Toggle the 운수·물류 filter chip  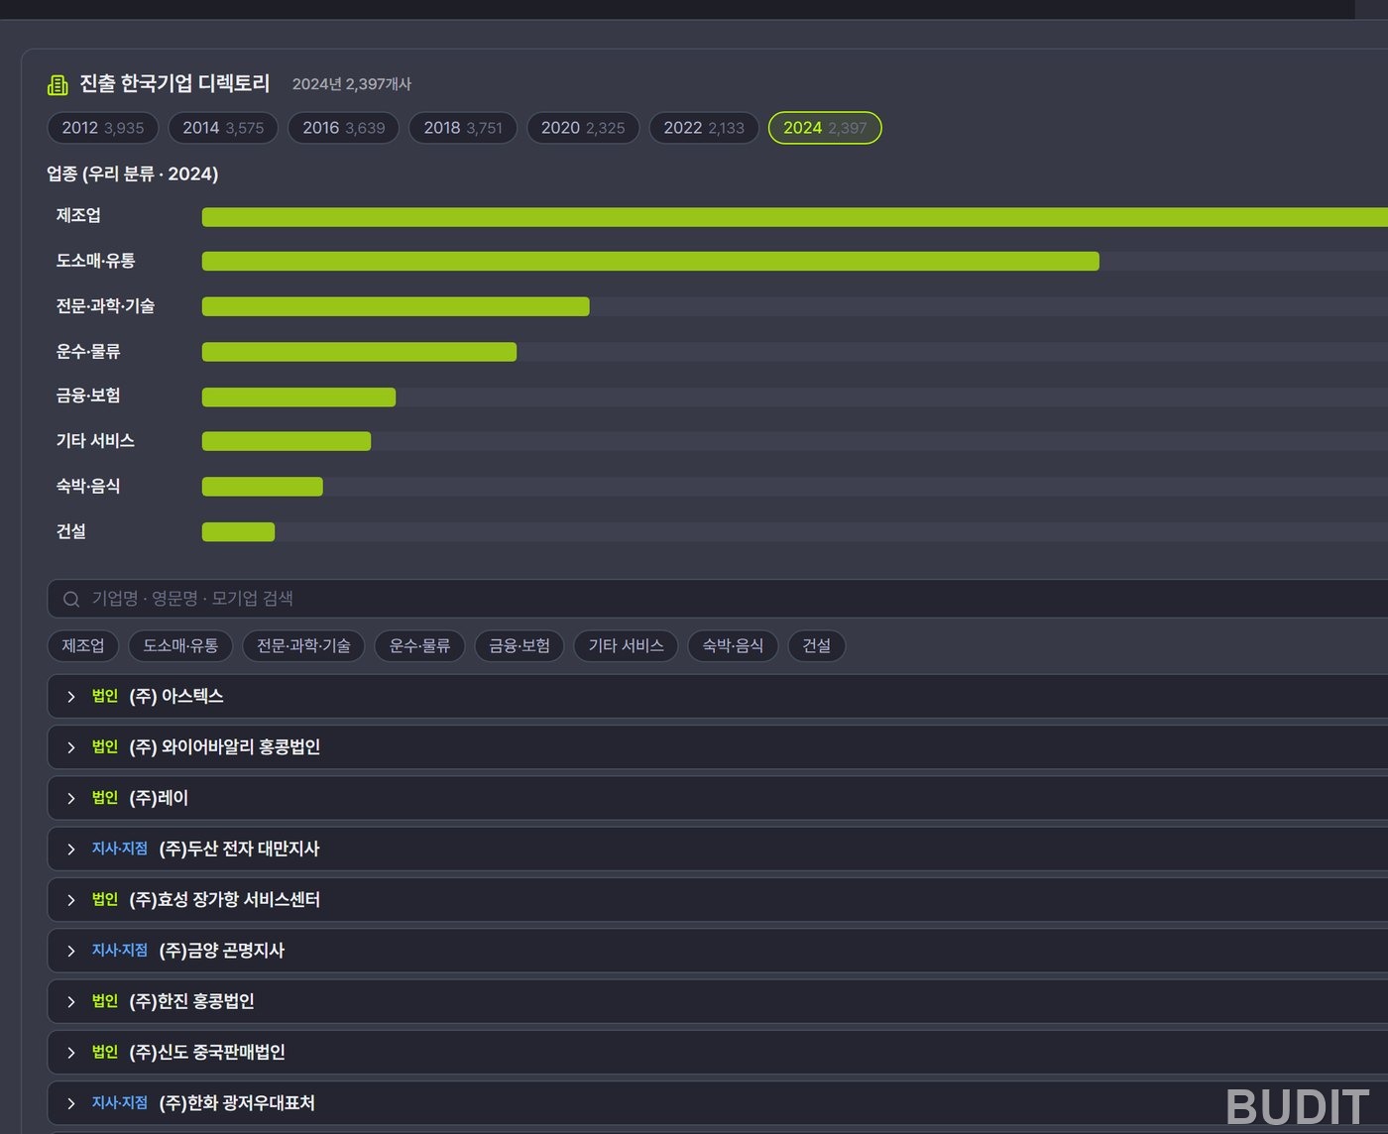click(419, 646)
